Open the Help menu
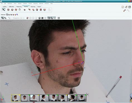 [52, 4]
